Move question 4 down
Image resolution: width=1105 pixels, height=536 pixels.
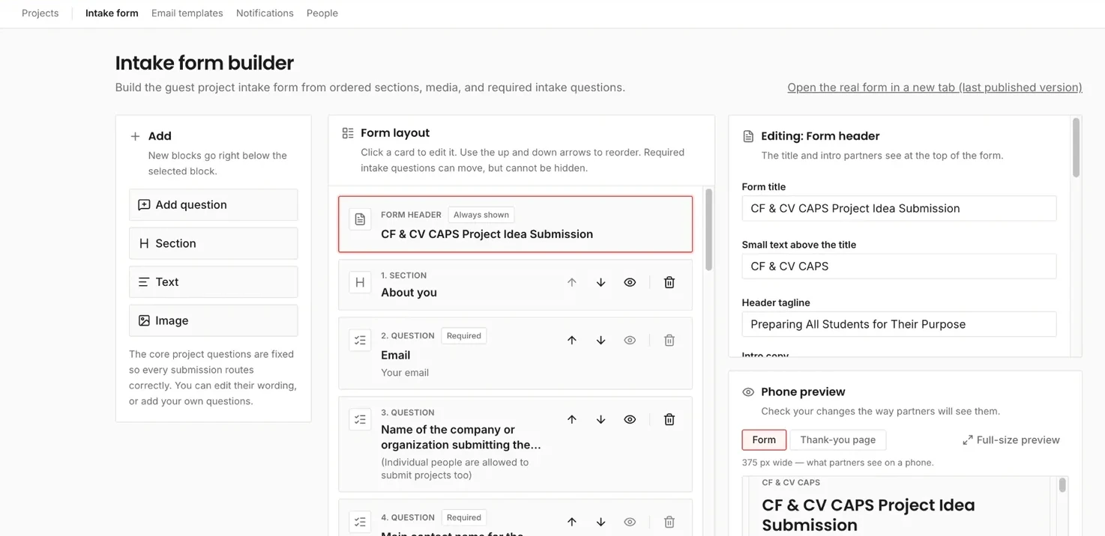(x=601, y=522)
